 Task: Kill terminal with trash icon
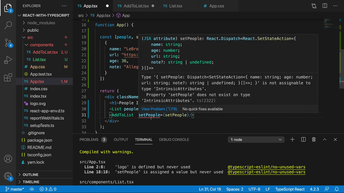314,139
